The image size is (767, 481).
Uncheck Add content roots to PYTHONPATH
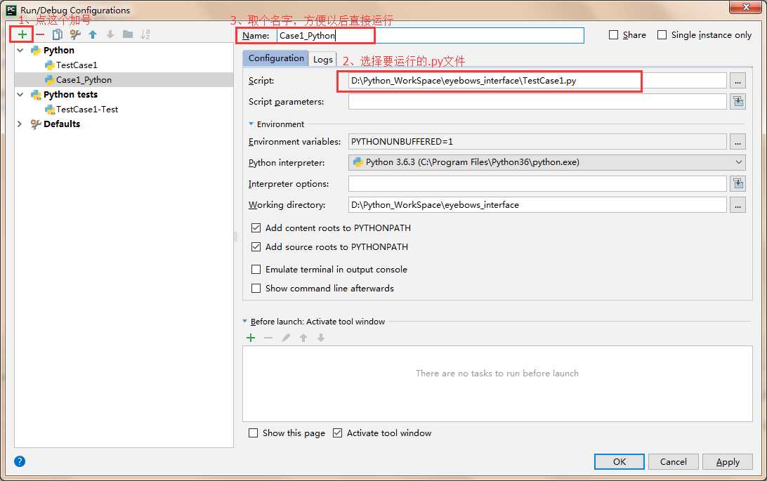(x=256, y=228)
